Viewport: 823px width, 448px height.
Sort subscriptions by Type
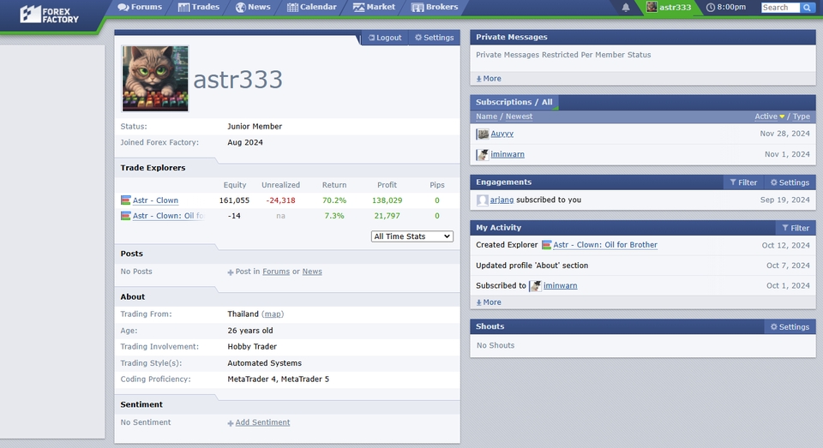[x=802, y=116]
